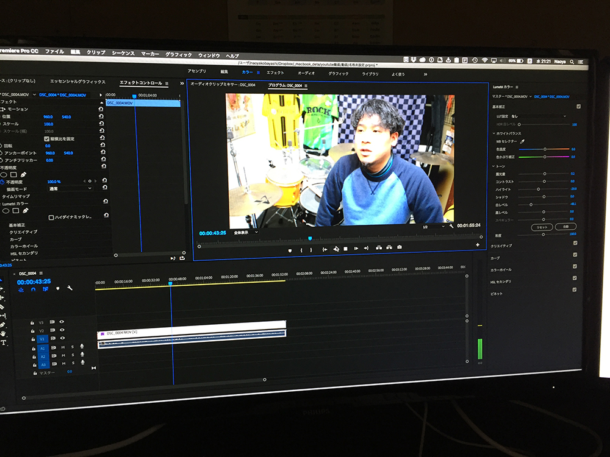610x457 pixels.
Task: Open ウィンドウ menu
Action: (209, 55)
